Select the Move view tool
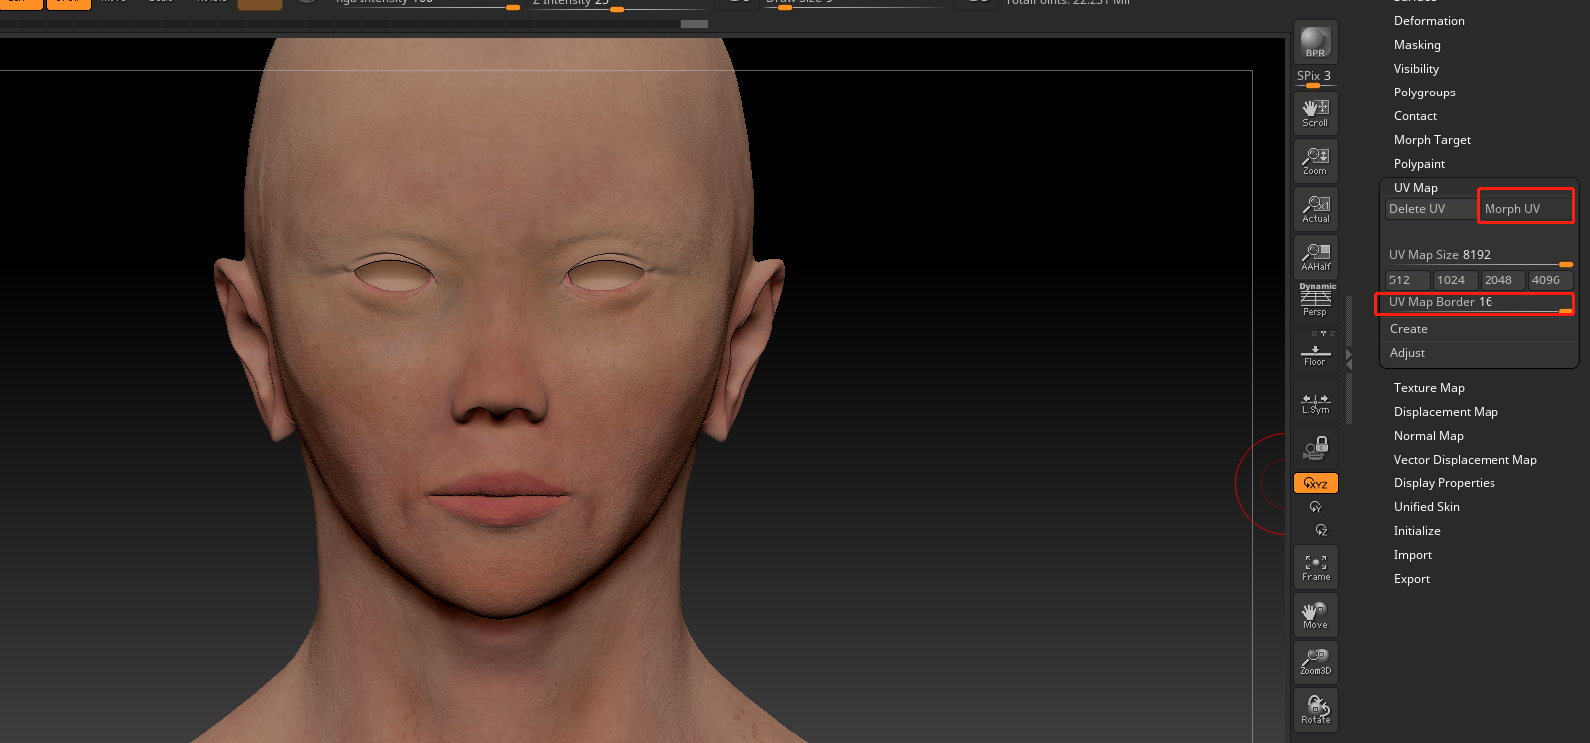This screenshot has width=1590, height=743. 1315,615
